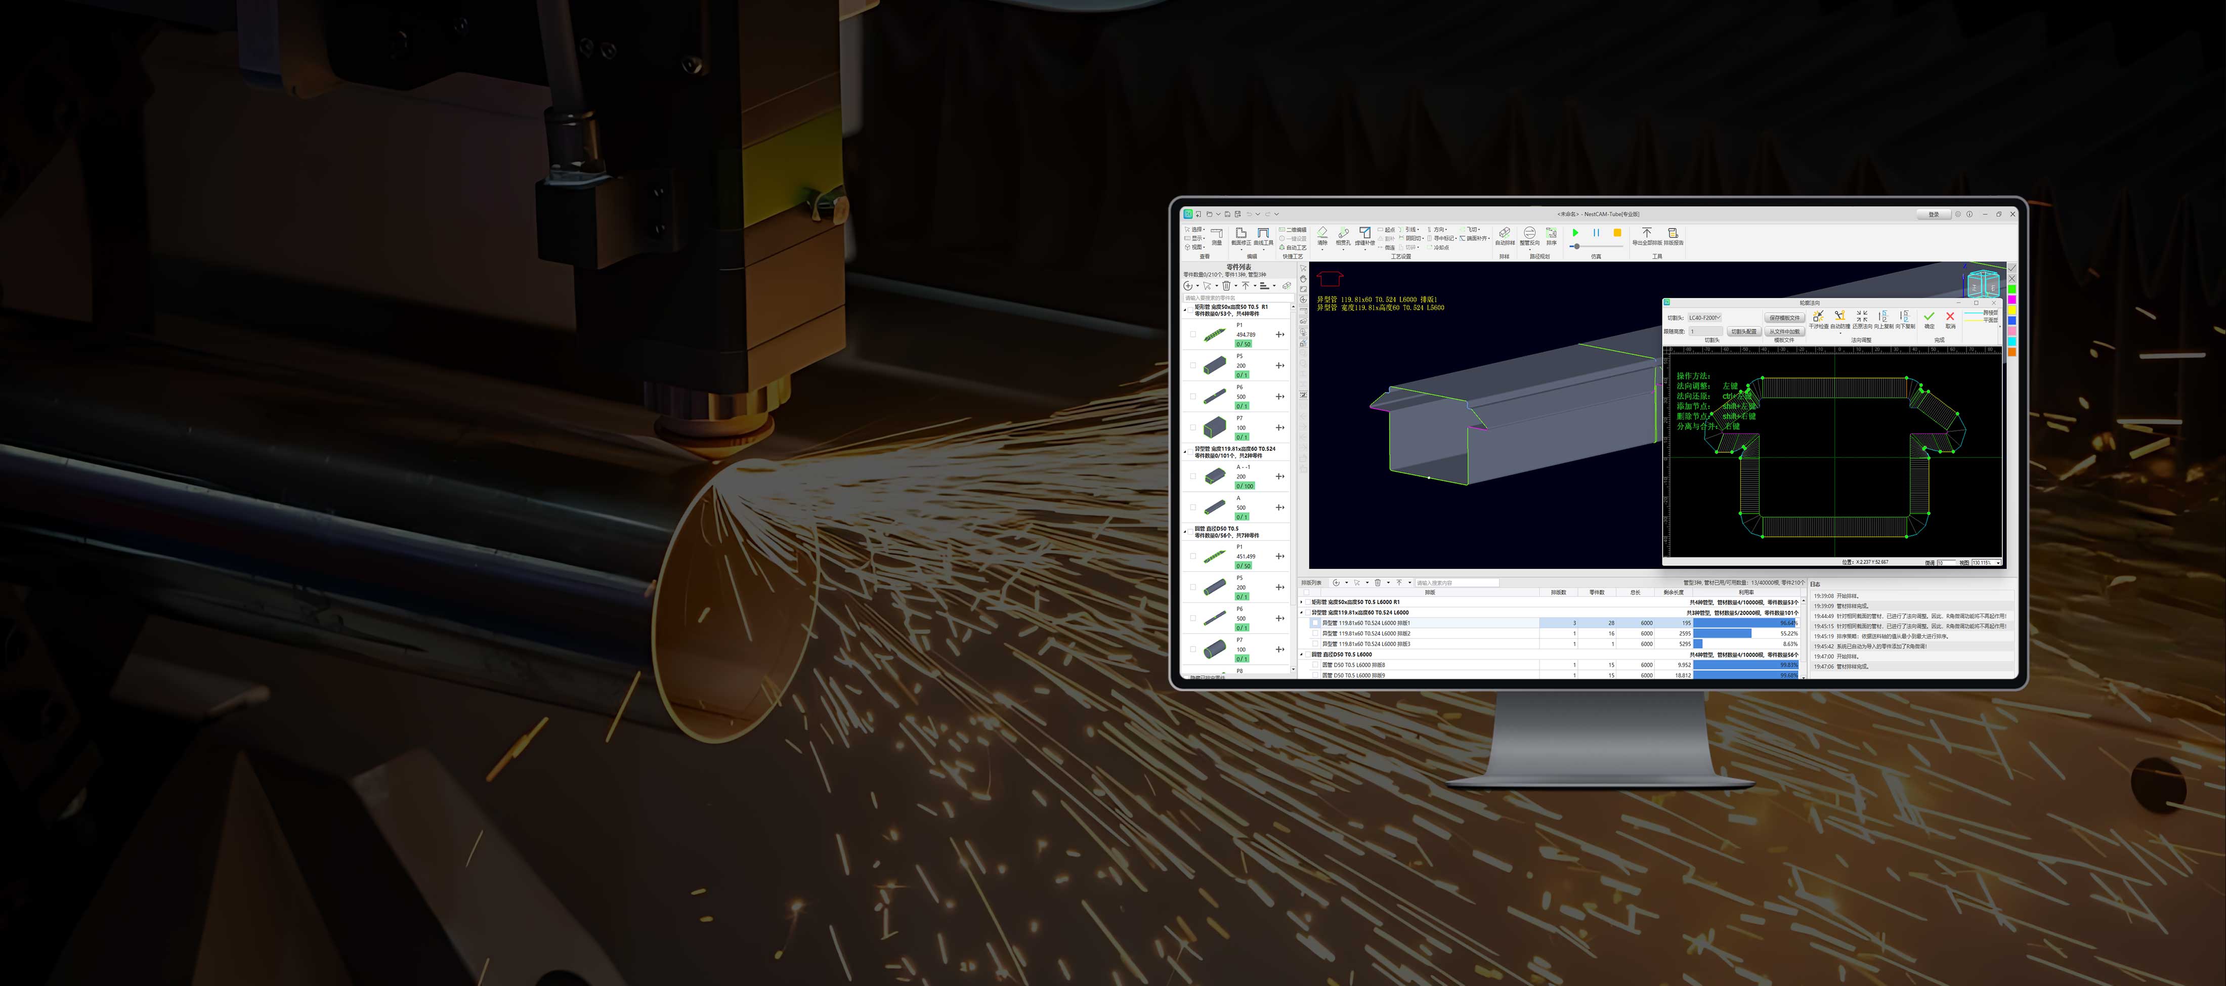The image size is (2226, 986).
Task: Click the settings gear in title bar
Action: point(1958,213)
